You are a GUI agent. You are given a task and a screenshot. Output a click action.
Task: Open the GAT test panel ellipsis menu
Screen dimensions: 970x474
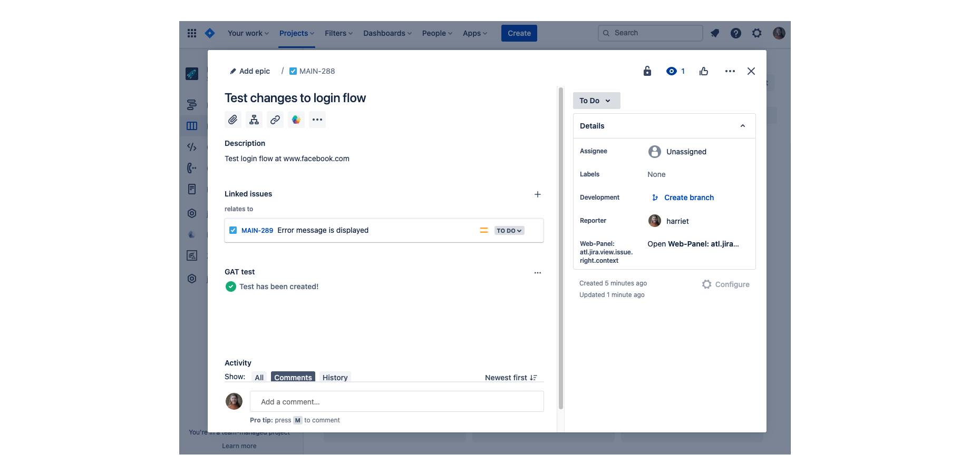pyautogui.click(x=538, y=273)
